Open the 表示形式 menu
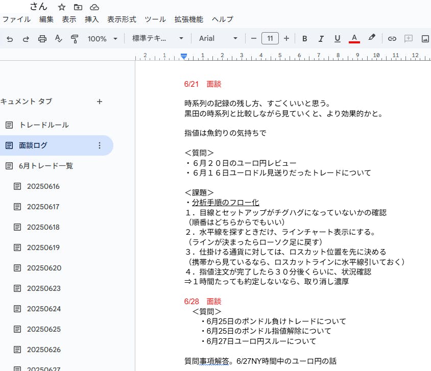431x371 pixels. coord(122,19)
